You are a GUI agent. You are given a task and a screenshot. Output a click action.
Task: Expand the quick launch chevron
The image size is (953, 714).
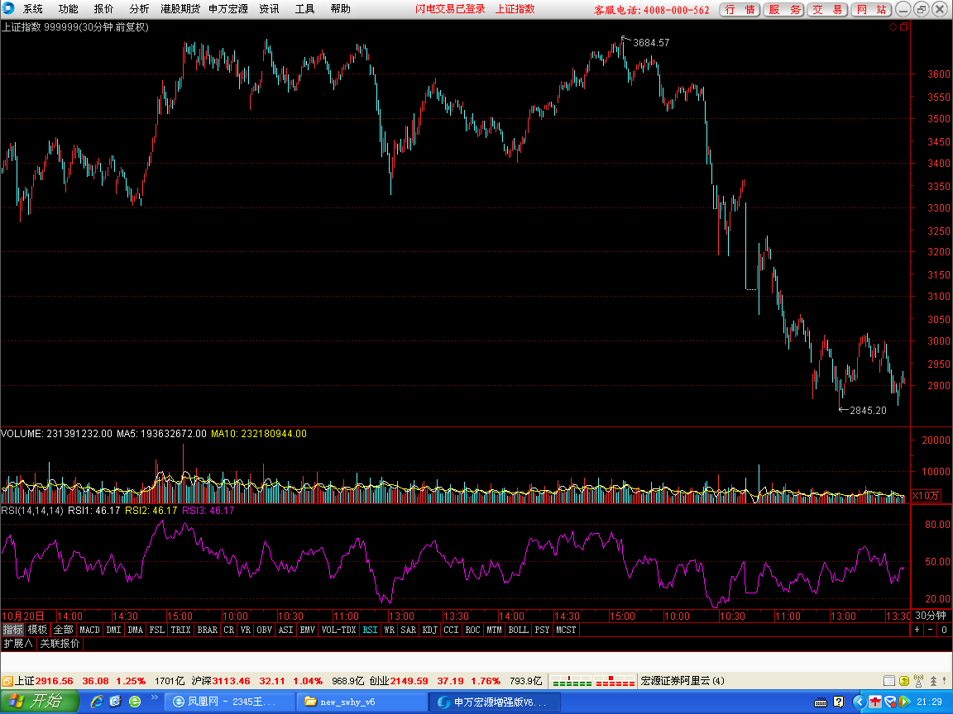coord(155,697)
